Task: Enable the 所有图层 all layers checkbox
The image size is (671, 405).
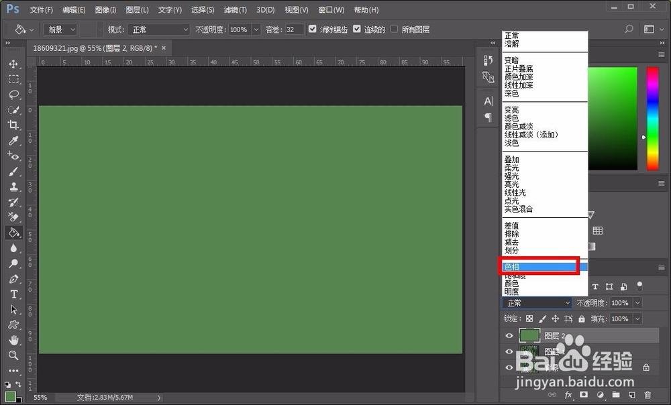Action: [x=394, y=29]
